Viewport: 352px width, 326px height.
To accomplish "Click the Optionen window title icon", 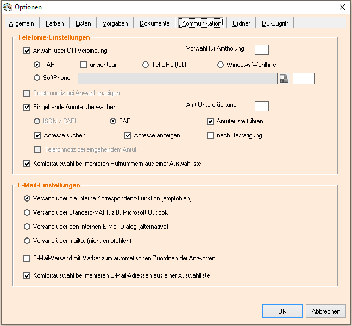I will click(7, 7).
